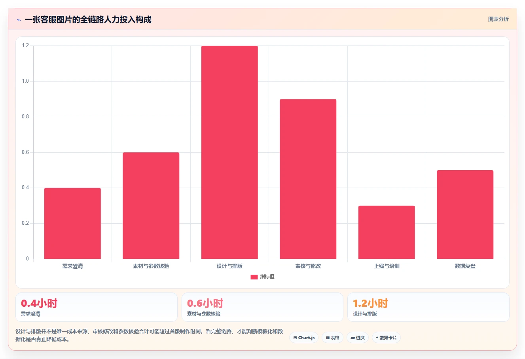Viewport: 525px width, 359px height.
Task: Click the 上线与培训 bar in chart
Action: (387, 232)
